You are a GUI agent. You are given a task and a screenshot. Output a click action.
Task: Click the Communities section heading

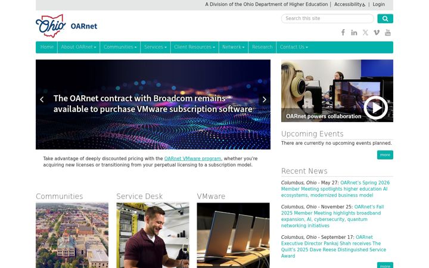point(60,197)
